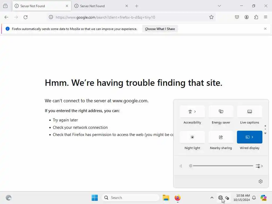
Task: Close the second Server Not Found tab
Action: [127, 6]
